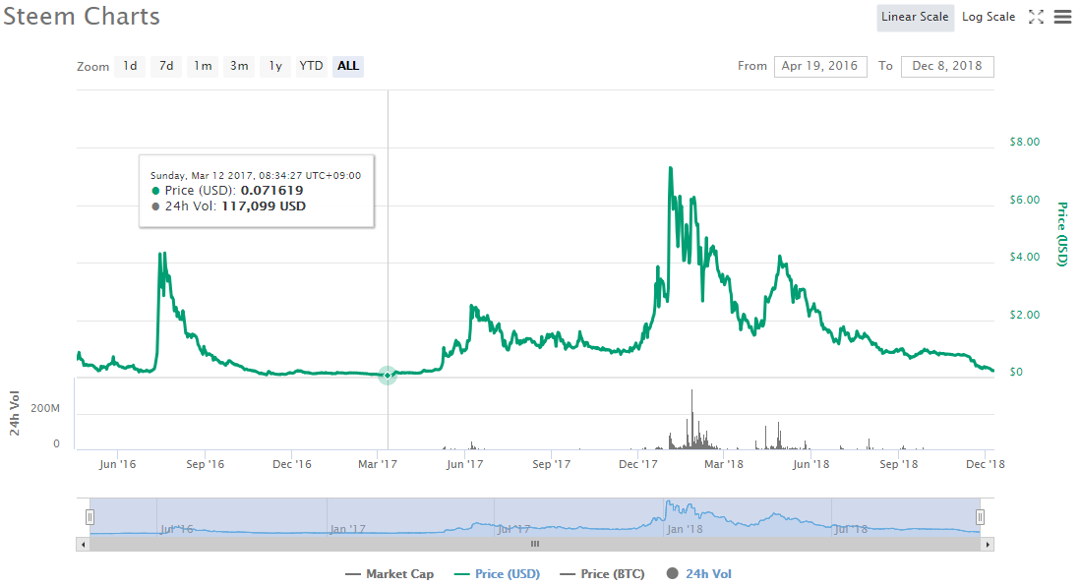Grab the right navigator range handle

click(x=980, y=517)
